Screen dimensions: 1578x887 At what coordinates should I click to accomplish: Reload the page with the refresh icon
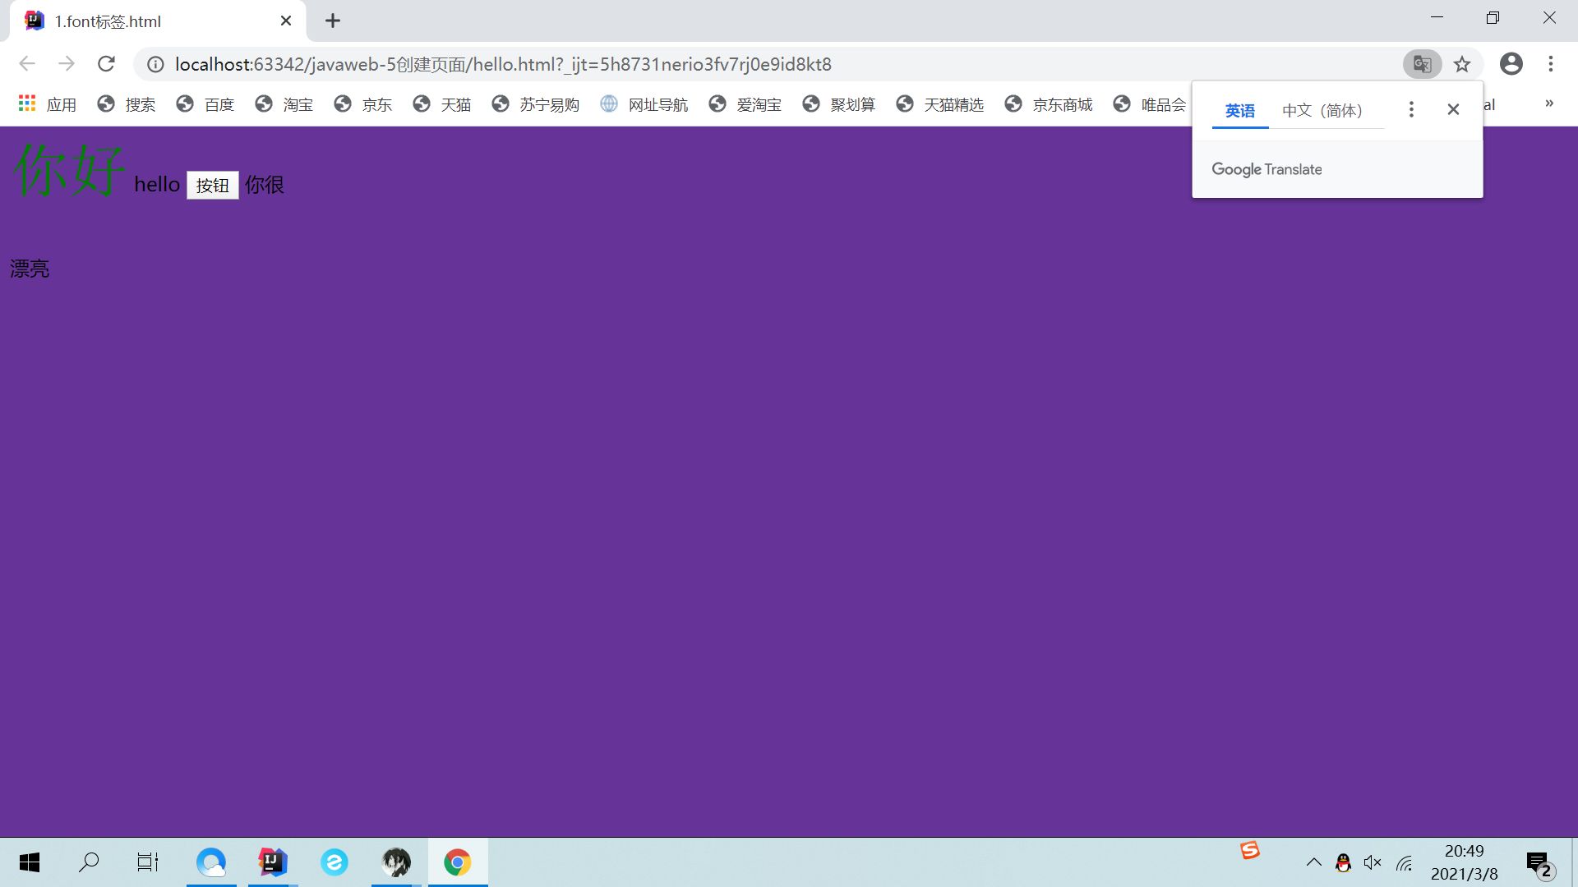[x=106, y=64]
